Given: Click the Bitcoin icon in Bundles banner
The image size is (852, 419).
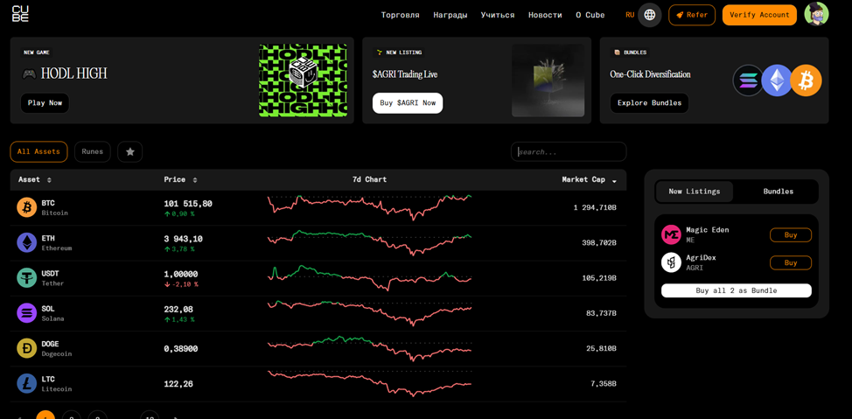Looking at the screenshot, I should pyautogui.click(x=806, y=80).
